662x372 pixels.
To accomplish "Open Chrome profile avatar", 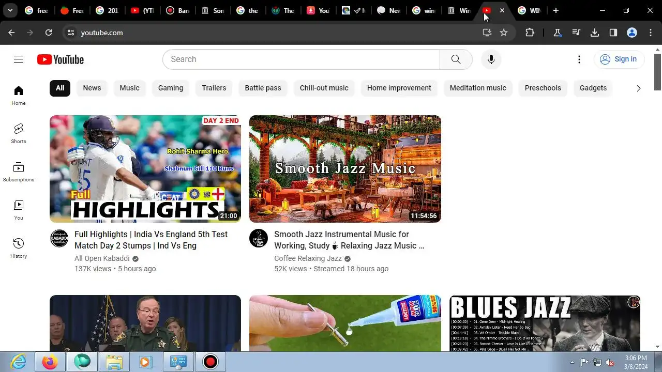I will tap(632, 33).
